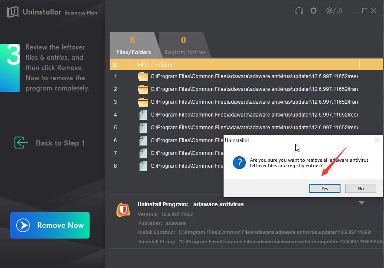Select row 1 path ending in \res

click(254, 76)
